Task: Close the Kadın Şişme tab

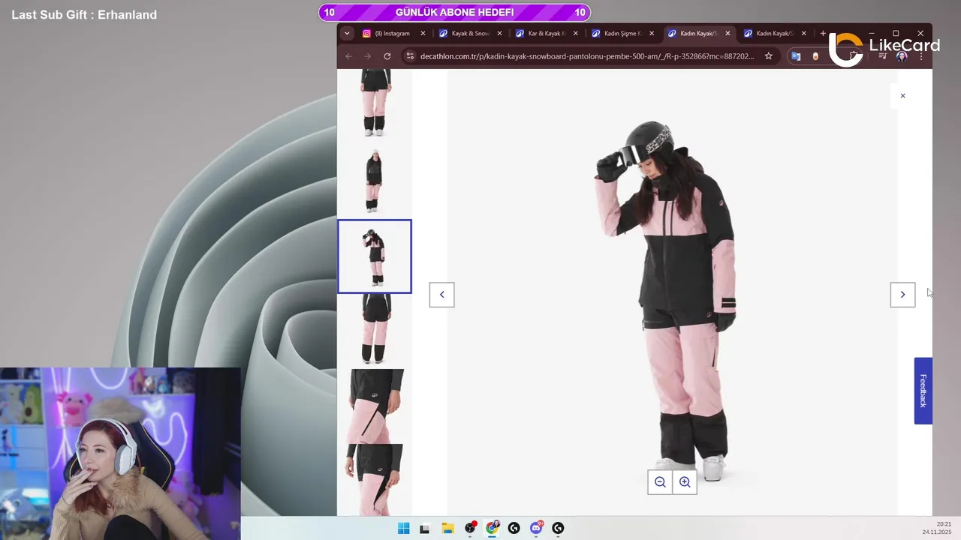Action: 652,33
